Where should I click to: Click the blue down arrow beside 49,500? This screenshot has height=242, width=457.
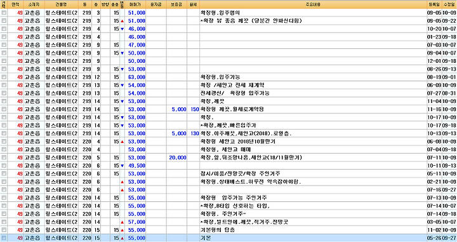[122, 166]
